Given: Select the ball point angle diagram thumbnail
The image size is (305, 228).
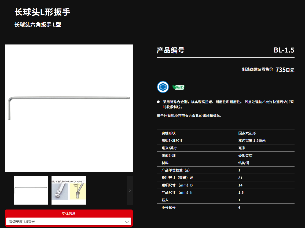Looking at the screenshot, I should [69, 190].
